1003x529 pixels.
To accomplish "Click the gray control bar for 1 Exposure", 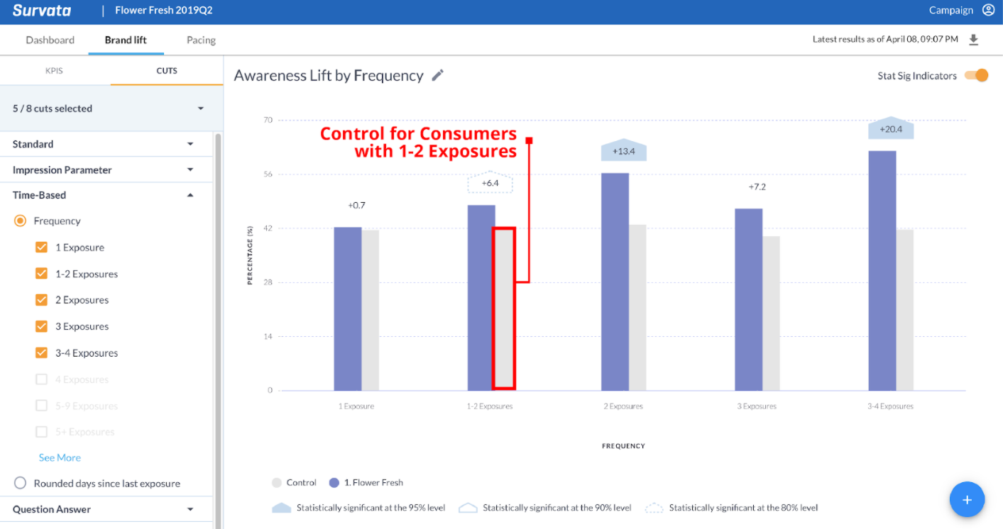I will click(371, 310).
